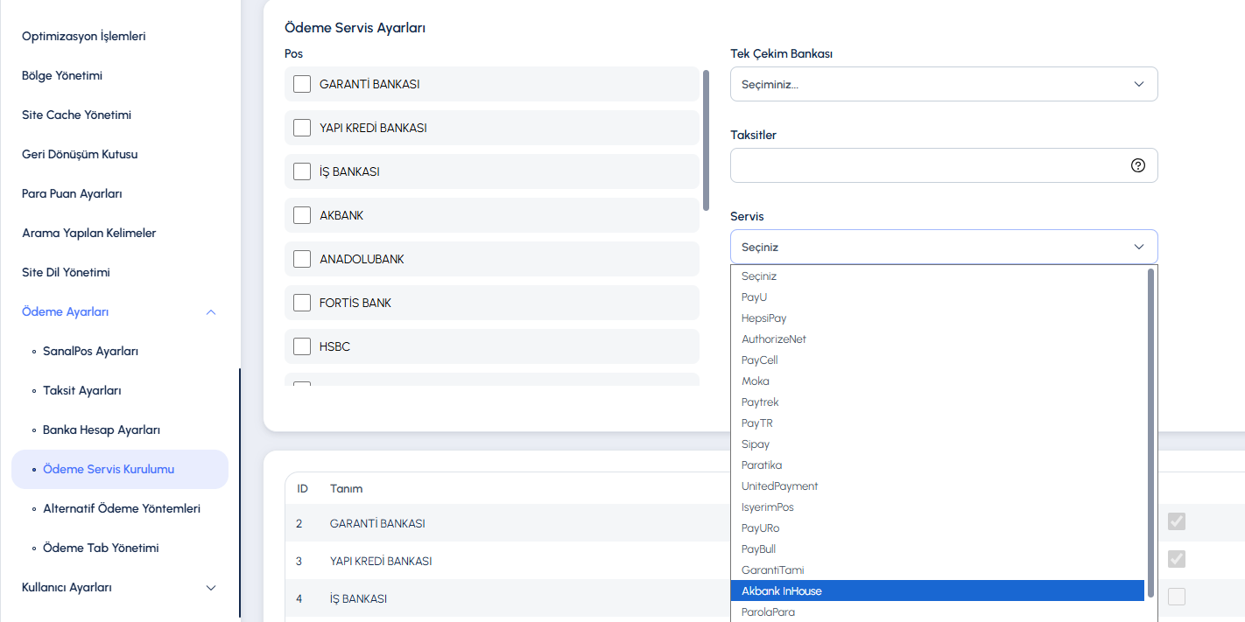Screen dimensions: 1245x622
Task: Click İŞ BANKASI cell in the table
Action: 358,598
